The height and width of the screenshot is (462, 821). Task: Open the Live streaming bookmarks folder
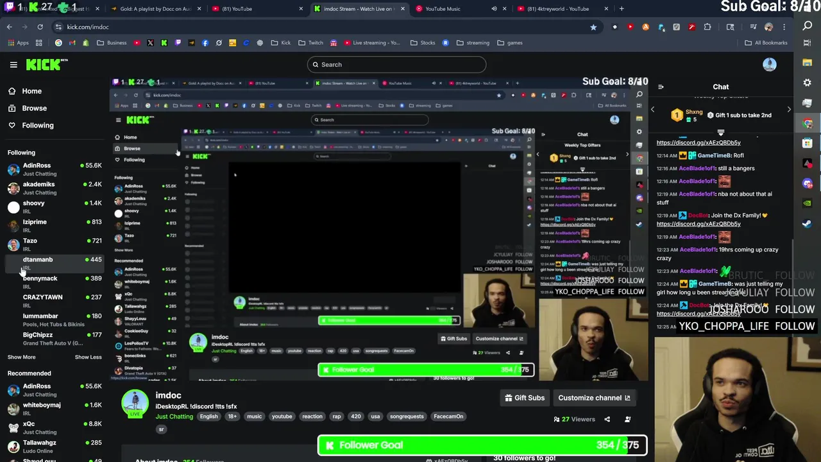(x=371, y=43)
